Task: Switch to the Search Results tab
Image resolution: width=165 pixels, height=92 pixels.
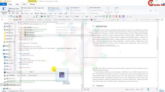Action: pos(32,75)
